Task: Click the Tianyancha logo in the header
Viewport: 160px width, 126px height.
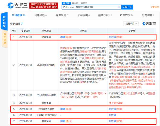Action: point(18,5)
